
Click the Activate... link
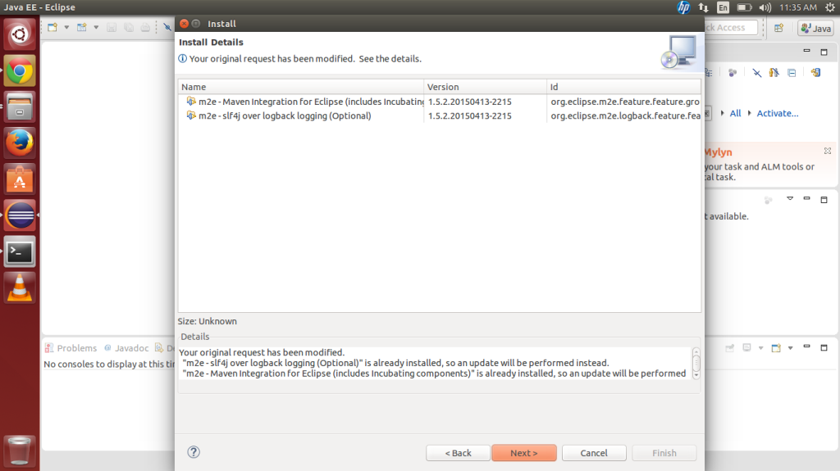tap(778, 114)
